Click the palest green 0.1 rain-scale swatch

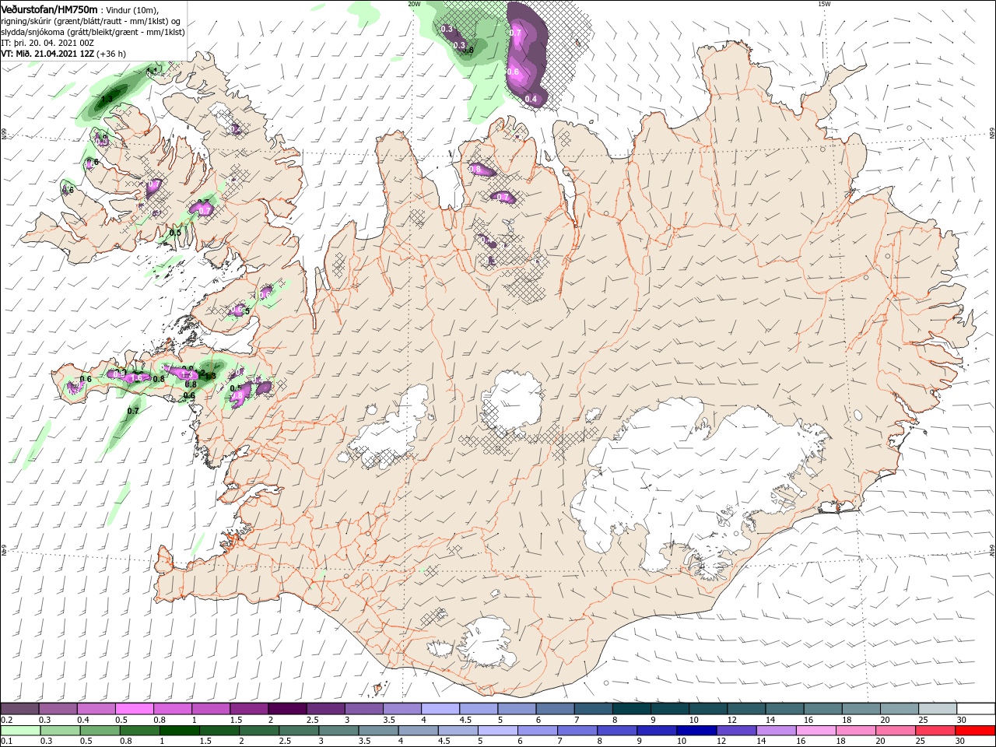20,731
